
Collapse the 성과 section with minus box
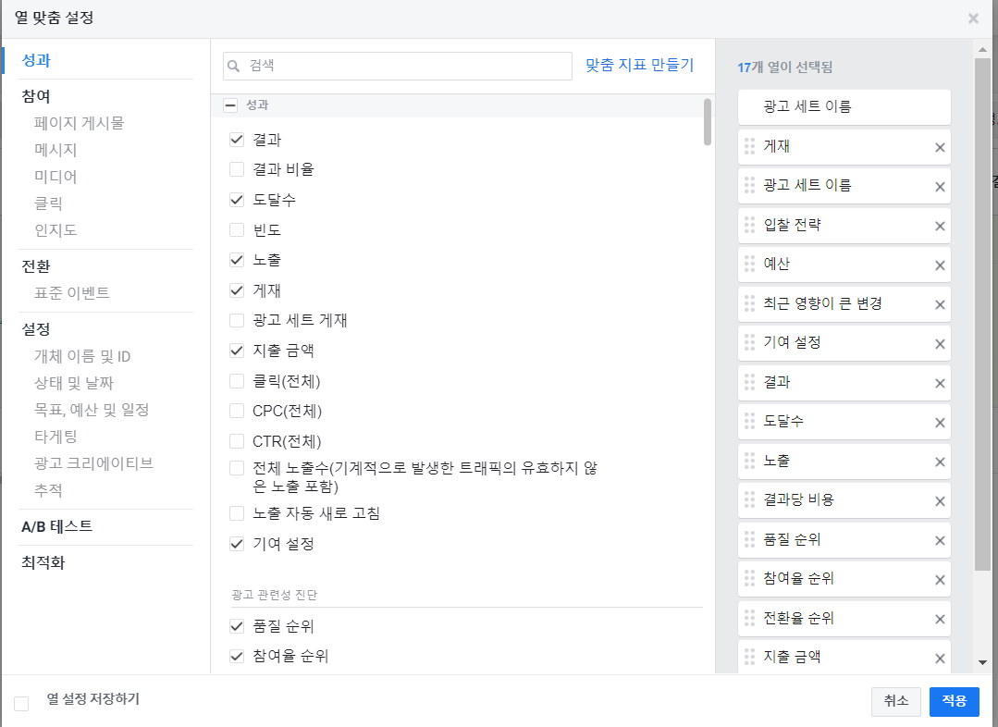230,105
